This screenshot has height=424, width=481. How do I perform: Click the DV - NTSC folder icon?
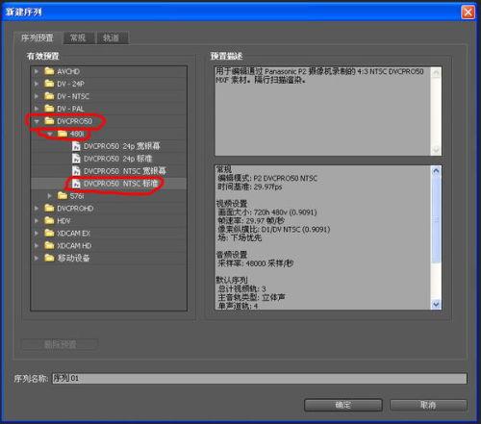49,96
